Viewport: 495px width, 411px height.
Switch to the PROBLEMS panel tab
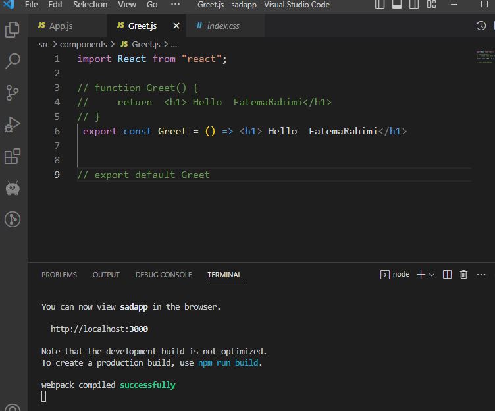tap(59, 275)
